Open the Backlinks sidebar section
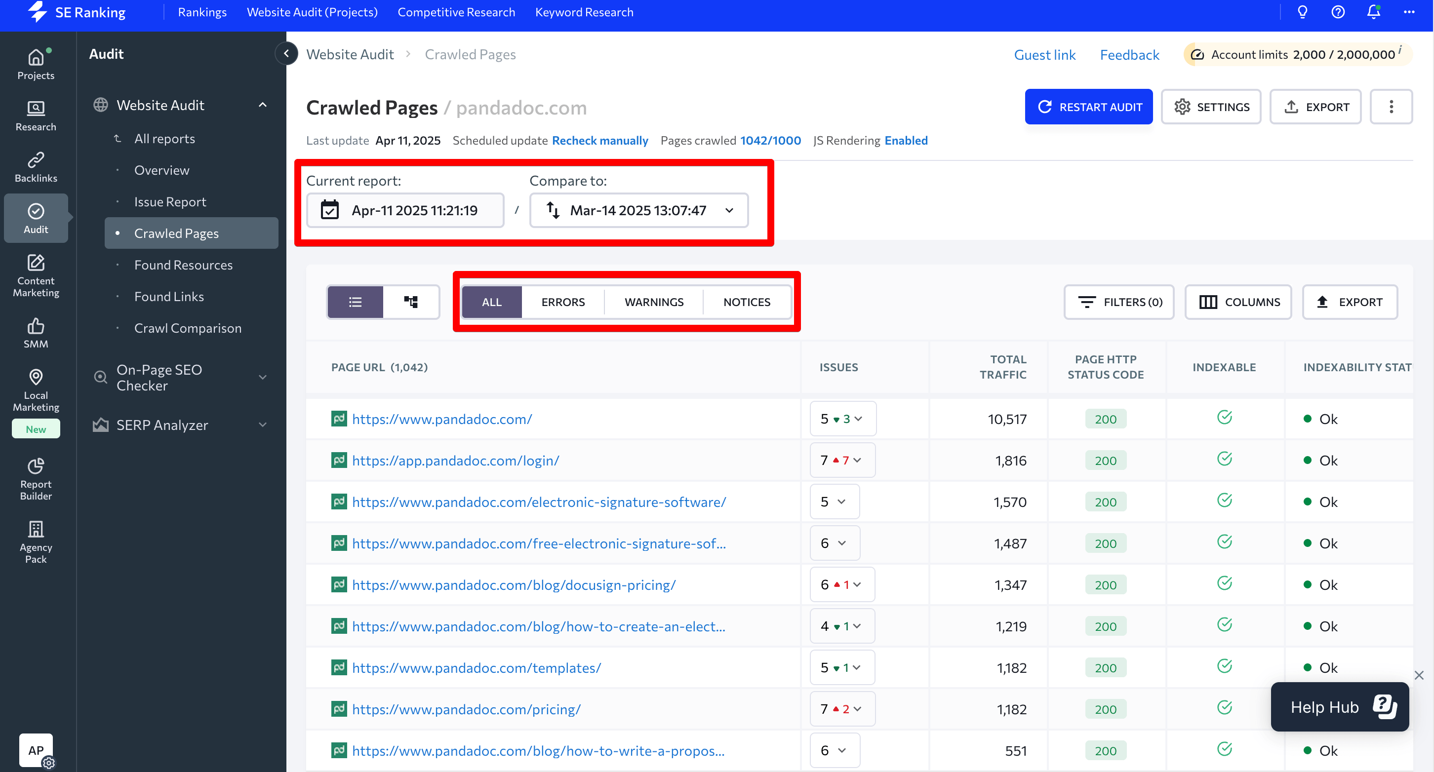 pos(36,167)
